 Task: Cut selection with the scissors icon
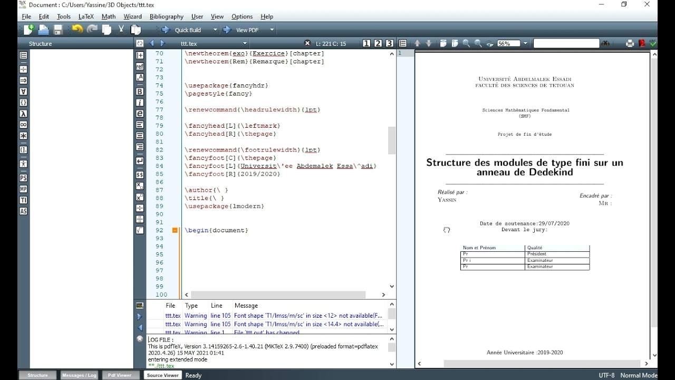(x=121, y=30)
